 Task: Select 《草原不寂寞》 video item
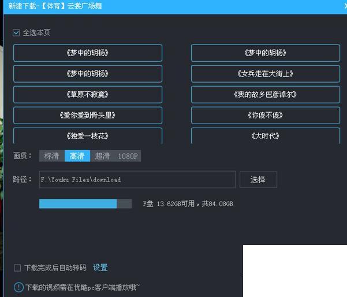tap(88, 94)
